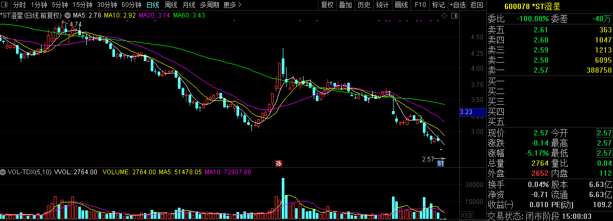
Task: Open the 画线 drawing tools
Action: pos(401,5)
